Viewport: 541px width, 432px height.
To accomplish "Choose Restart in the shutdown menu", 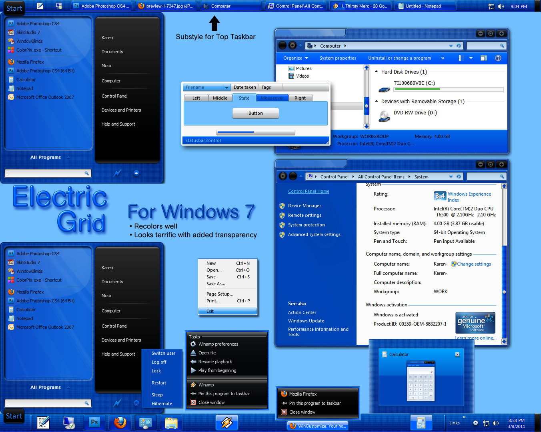I will pos(159,383).
